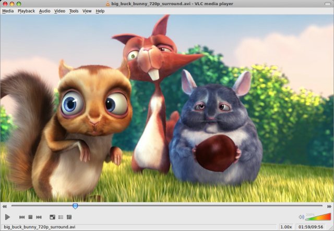Stop the video playback
The image size is (334, 231).
[30, 217]
